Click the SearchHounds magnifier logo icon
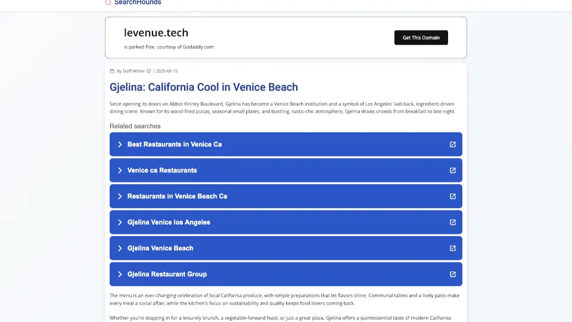This screenshot has height=322, width=572. (x=108, y=2)
